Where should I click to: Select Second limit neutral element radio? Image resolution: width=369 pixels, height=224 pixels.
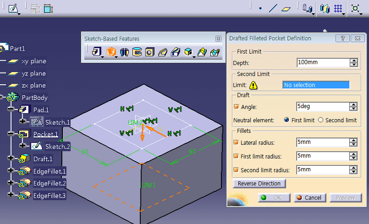pyautogui.click(x=320, y=120)
